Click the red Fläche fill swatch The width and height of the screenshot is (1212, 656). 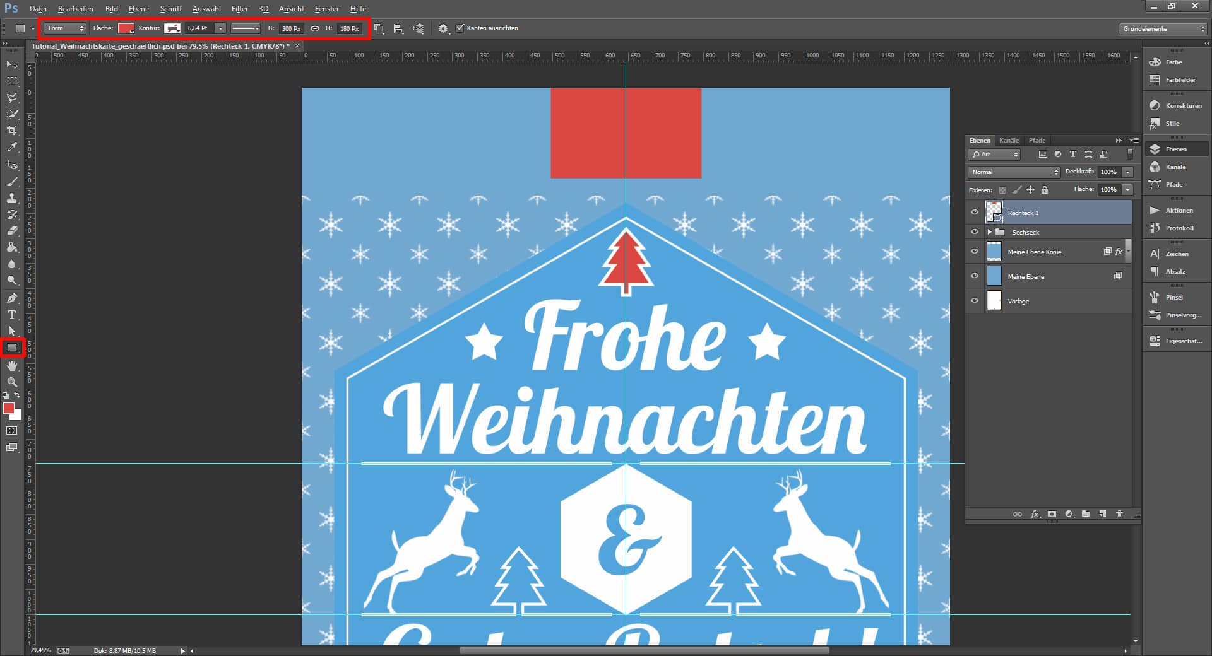click(x=126, y=28)
